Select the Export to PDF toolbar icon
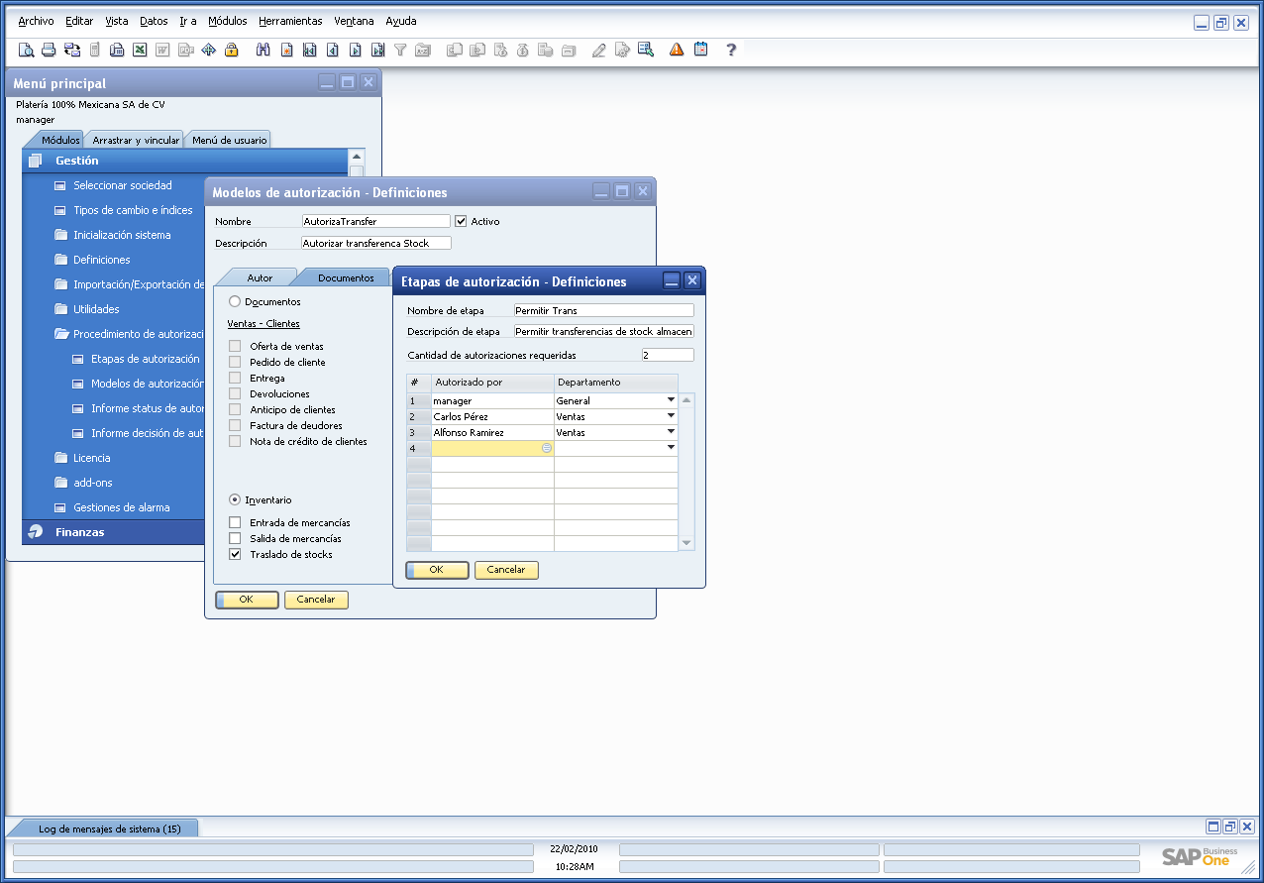Screen dimensions: 1264x883 [x=184, y=49]
